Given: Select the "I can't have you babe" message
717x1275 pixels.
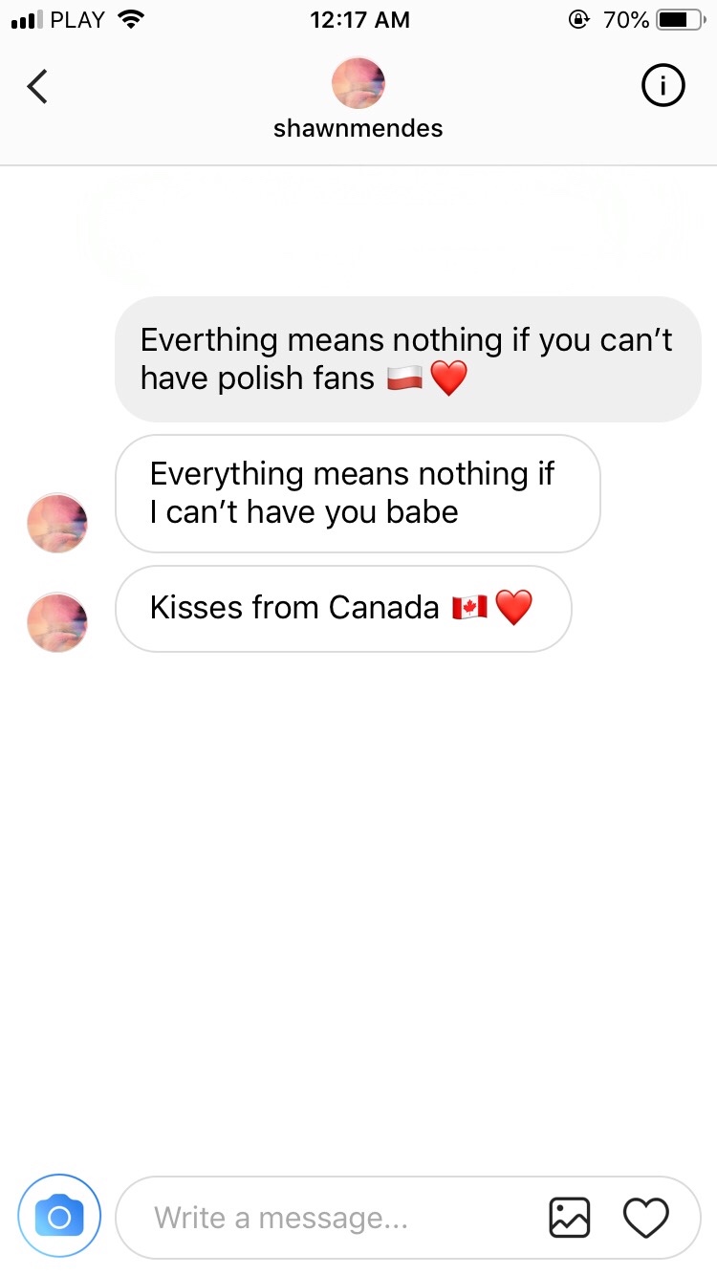Looking at the screenshot, I should pyautogui.click(x=358, y=493).
